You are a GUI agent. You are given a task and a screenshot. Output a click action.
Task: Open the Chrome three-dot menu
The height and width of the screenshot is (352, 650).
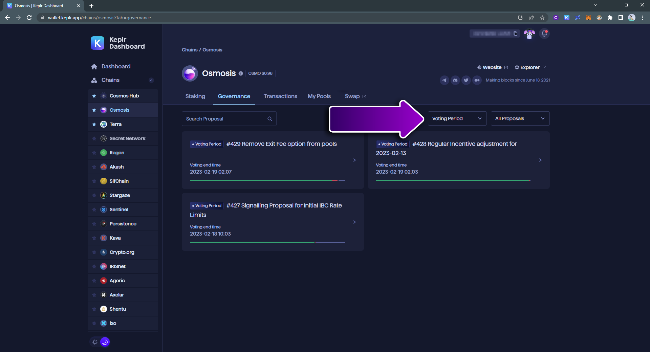(643, 18)
